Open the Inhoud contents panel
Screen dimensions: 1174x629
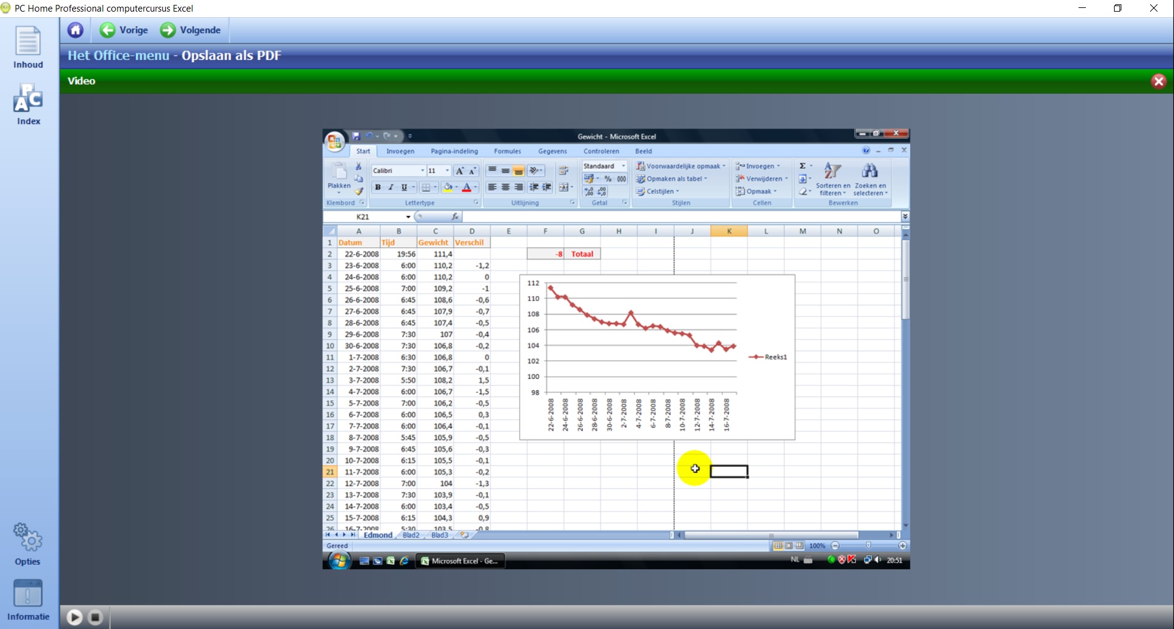pyautogui.click(x=28, y=47)
